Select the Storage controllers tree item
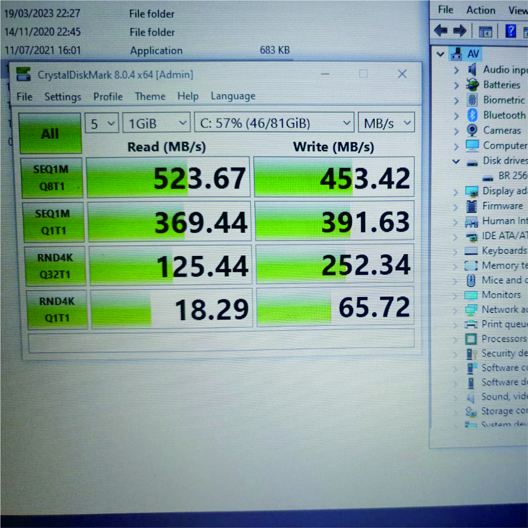Screen dimensions: 528x528 pos(496,411)
